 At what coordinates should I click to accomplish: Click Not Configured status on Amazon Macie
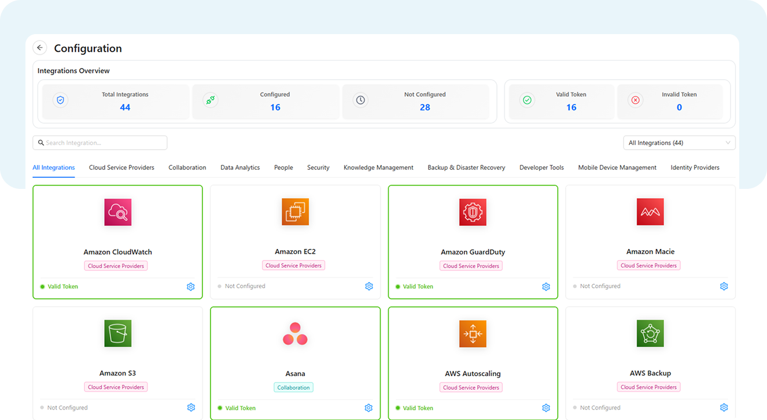pyautogui.click(x=597, y=286)
